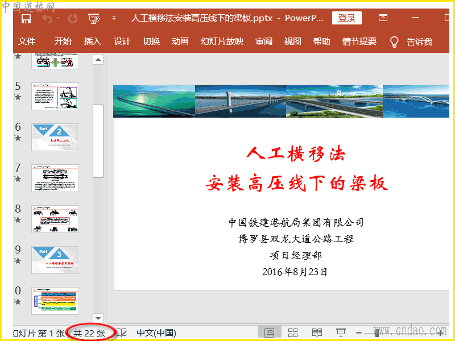Click the Redo icon in quick access
The image size is (455, 341).
(x=73, y=19)
